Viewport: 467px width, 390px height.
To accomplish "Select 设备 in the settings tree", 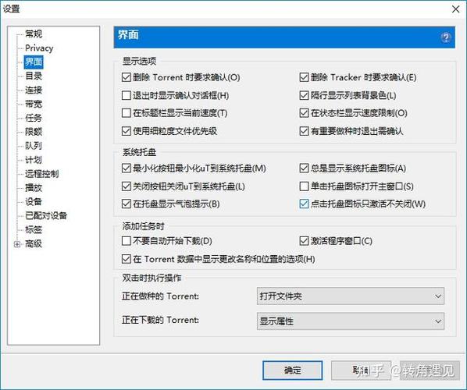I will click(34, 202).
